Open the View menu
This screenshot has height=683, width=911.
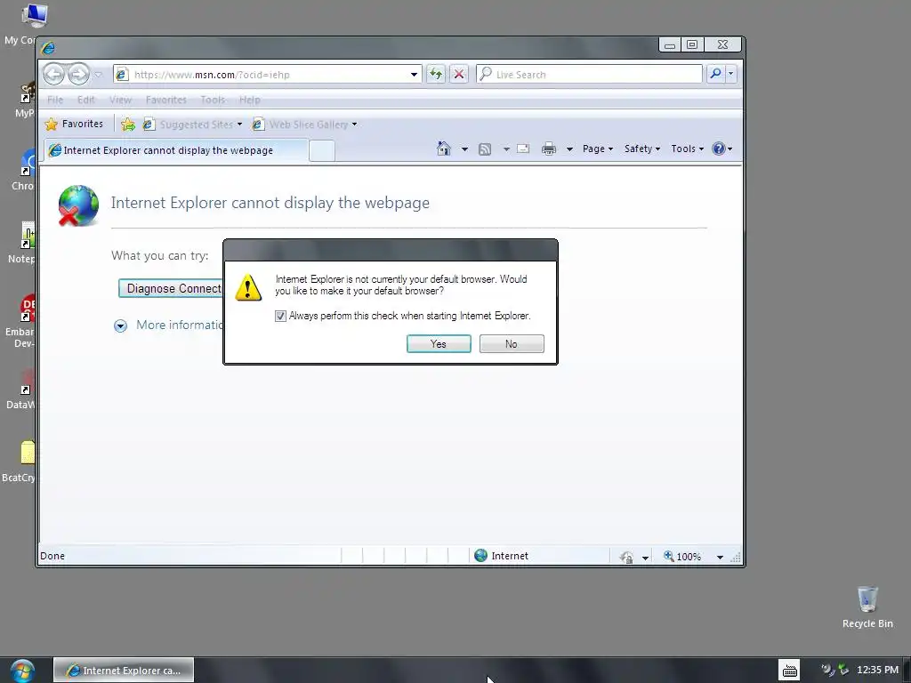120,100
